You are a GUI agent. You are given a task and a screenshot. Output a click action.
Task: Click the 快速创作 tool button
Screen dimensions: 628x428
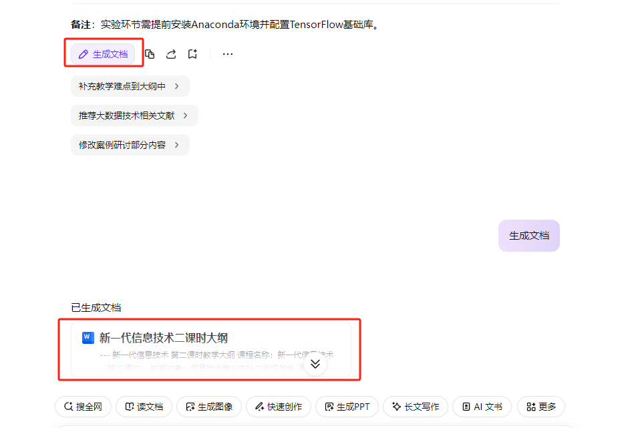tap(278, 407)
